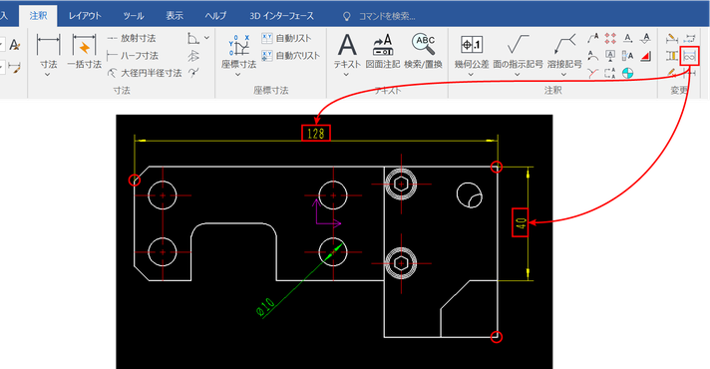Open the ヘルプ tab
The image size is (710, 369).
(x=215, y=16)
